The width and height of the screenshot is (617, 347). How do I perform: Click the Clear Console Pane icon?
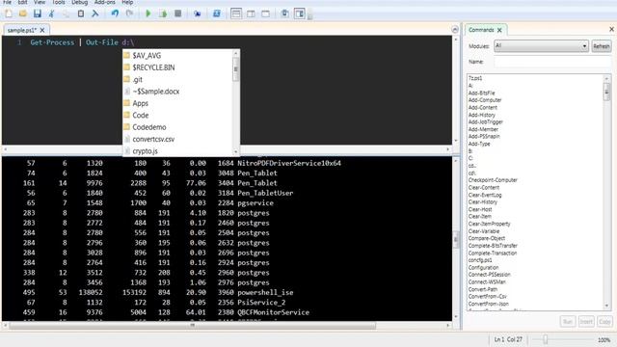click(94, 13)
